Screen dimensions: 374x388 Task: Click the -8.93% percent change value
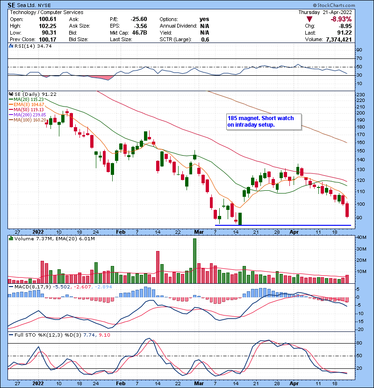[x=341, y=19]
